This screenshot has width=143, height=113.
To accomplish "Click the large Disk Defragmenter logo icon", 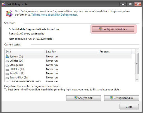I will pyautogui.click(x=9, y=14).
